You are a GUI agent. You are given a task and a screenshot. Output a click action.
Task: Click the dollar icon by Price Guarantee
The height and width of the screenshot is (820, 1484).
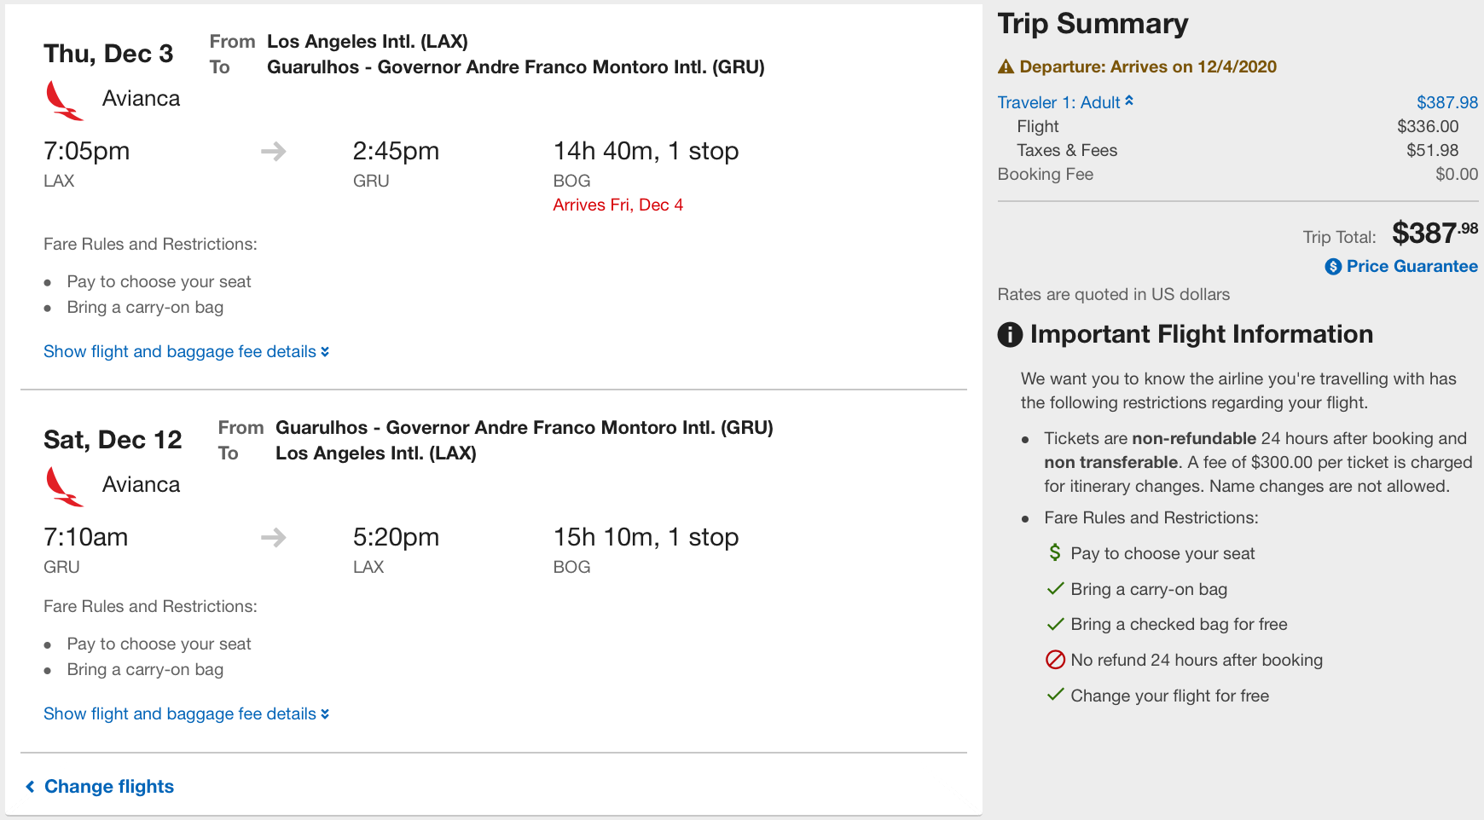pyautogui.click(x=1333, y=267)
